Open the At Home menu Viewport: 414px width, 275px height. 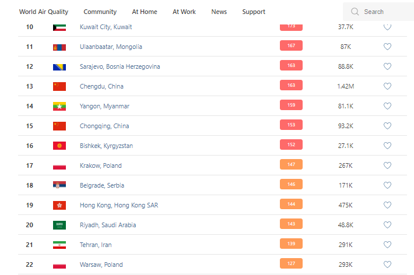[144, 12]
